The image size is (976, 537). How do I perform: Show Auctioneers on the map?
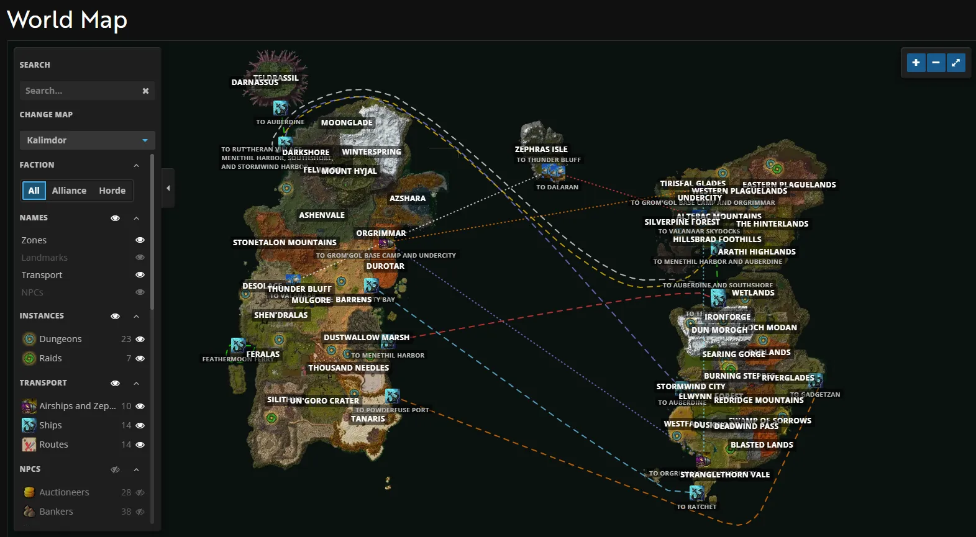(140, 492)
